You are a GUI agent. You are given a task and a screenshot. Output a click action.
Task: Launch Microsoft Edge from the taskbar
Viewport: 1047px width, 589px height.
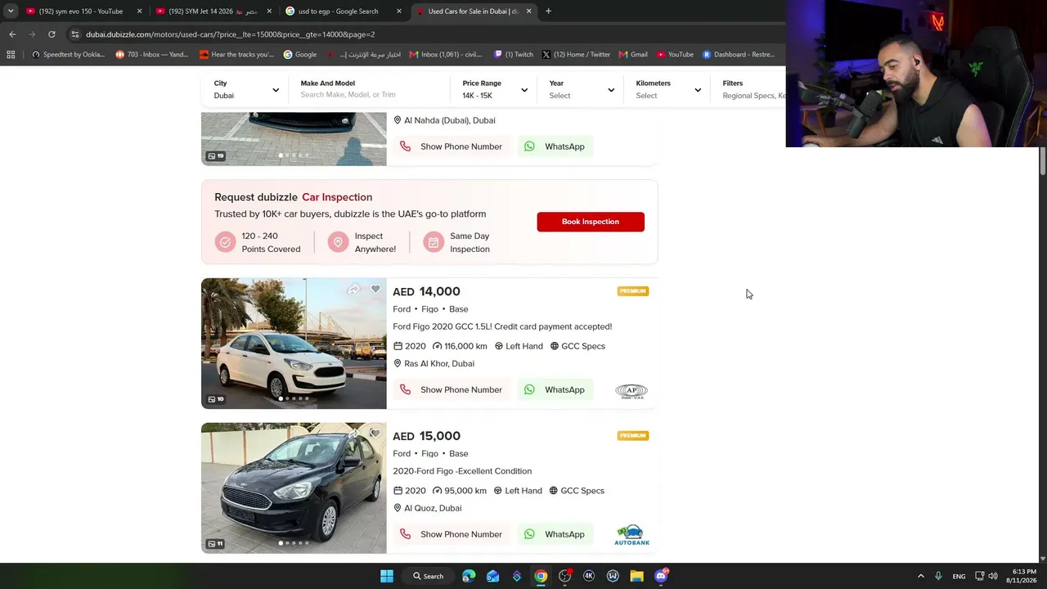tap(469, 576)
